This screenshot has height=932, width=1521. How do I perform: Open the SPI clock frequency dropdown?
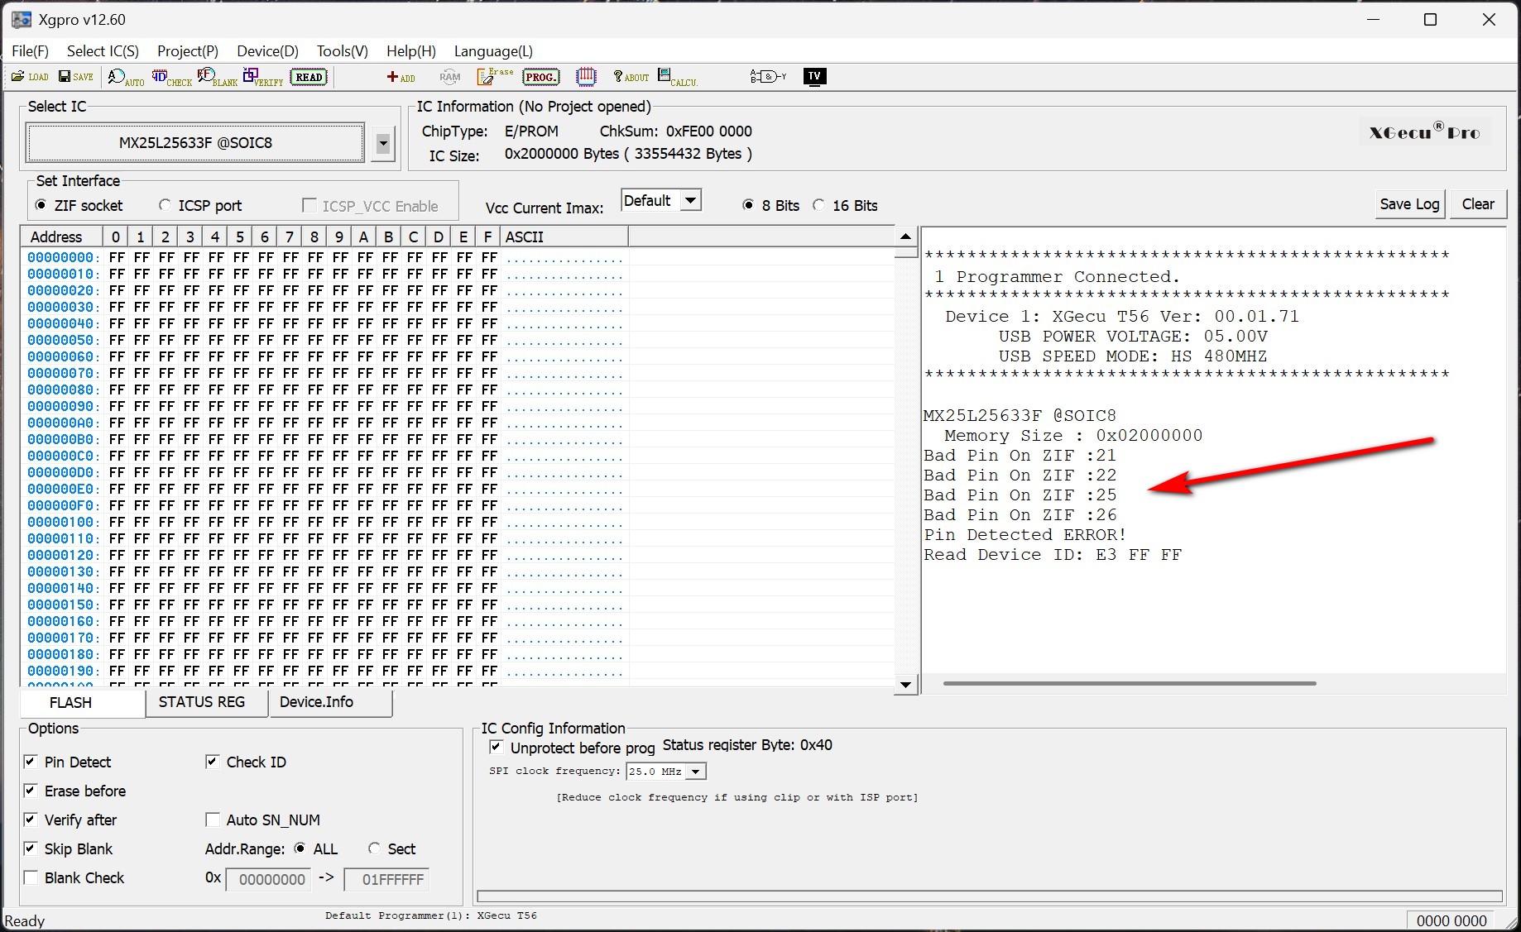click(x=696, y=772)
